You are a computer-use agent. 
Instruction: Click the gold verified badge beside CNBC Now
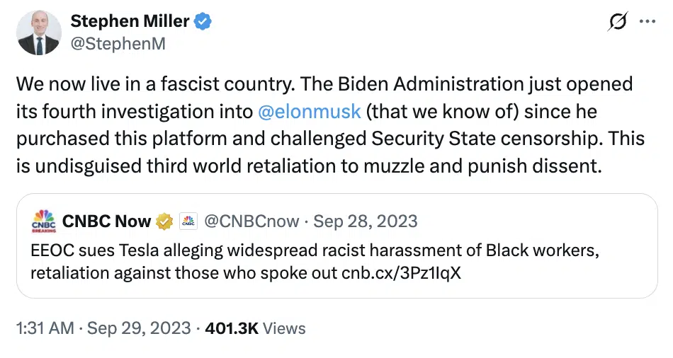point(164,221)
